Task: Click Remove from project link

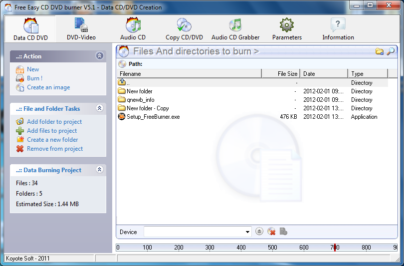Action: point(55,149)
